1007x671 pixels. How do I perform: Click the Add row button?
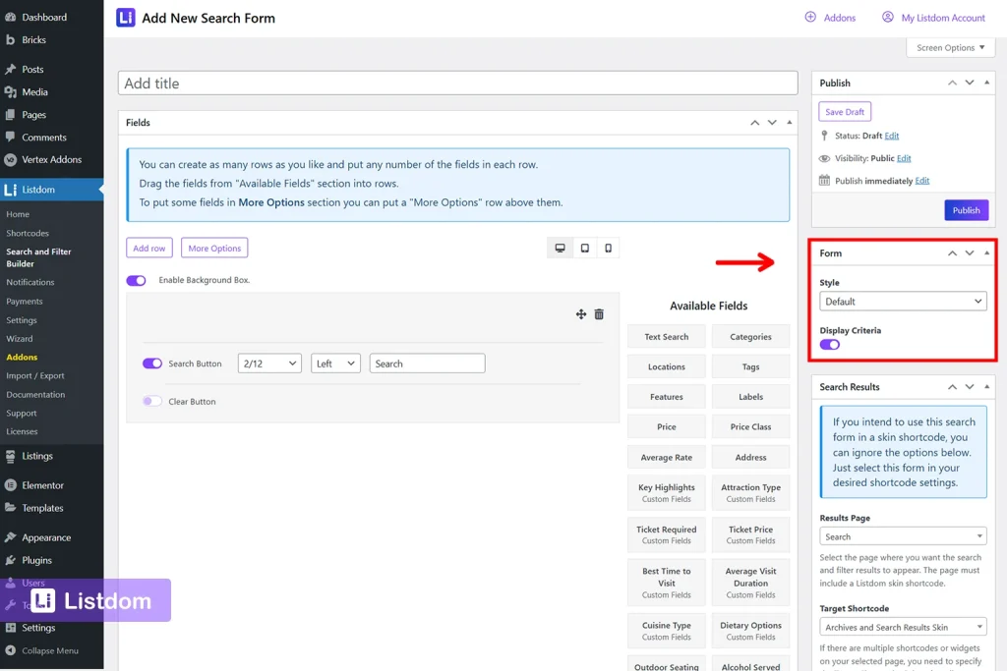pos(148,248)
